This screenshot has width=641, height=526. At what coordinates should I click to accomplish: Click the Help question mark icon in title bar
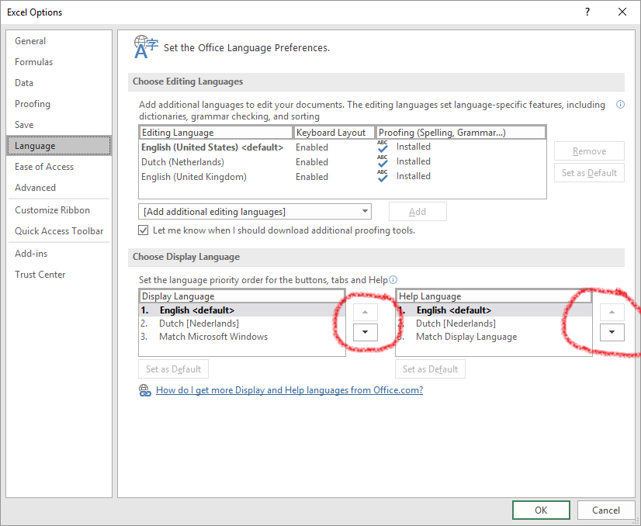pyautogui.click(x=587, y=12)
